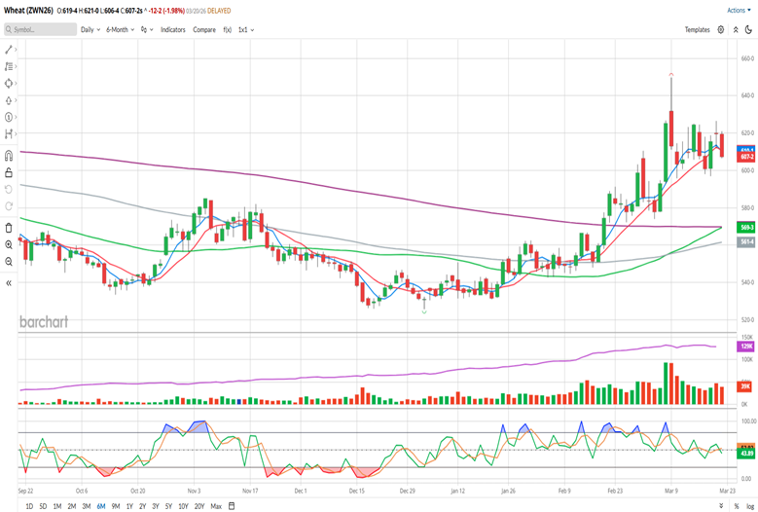Zoom out with the minus magnifier
758x512 pixels.
tap(9, 262)
